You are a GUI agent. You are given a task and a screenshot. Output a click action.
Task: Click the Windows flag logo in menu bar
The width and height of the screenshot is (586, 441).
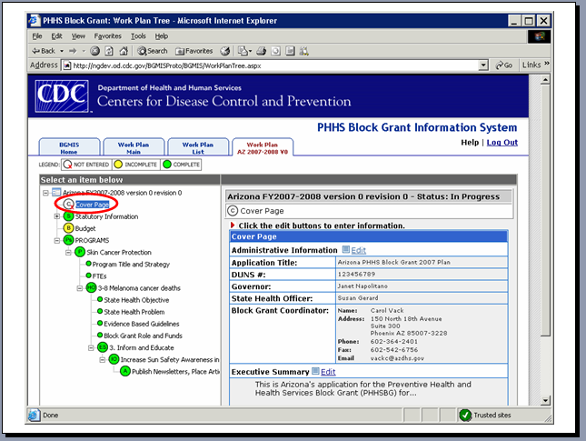[x=539, y=36]
